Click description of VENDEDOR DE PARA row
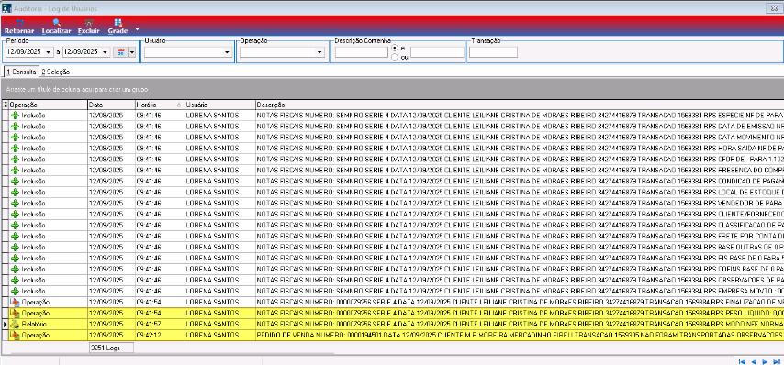Viewport: 784px width, 365px height. click(520, 204)
